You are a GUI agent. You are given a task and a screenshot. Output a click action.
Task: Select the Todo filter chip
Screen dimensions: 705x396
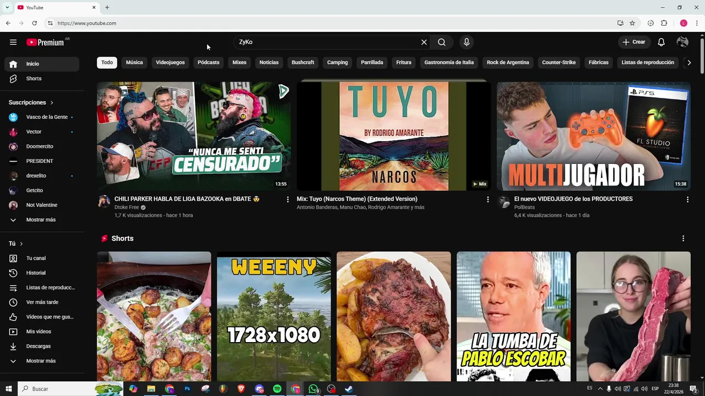click(x=107, y=63)
